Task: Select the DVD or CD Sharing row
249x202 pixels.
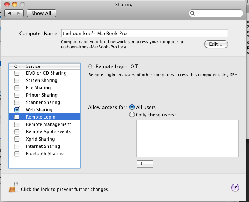Action: tap(45, 73)
